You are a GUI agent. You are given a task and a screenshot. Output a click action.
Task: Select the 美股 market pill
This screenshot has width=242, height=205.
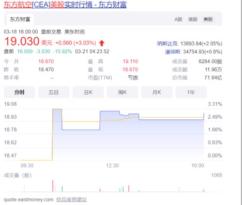click(208, 19)
